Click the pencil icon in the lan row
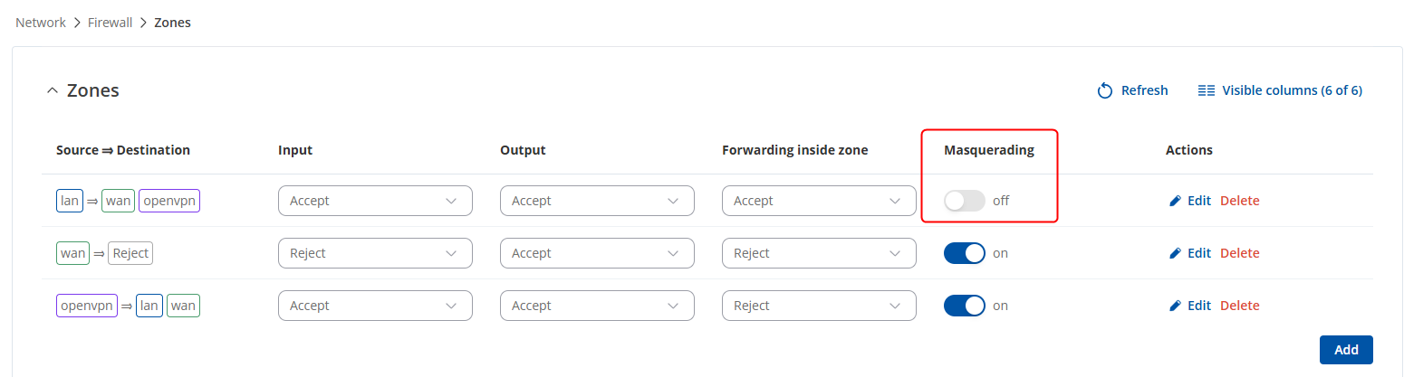The height and width of the screenshot is (377, 1404). 1176,201
